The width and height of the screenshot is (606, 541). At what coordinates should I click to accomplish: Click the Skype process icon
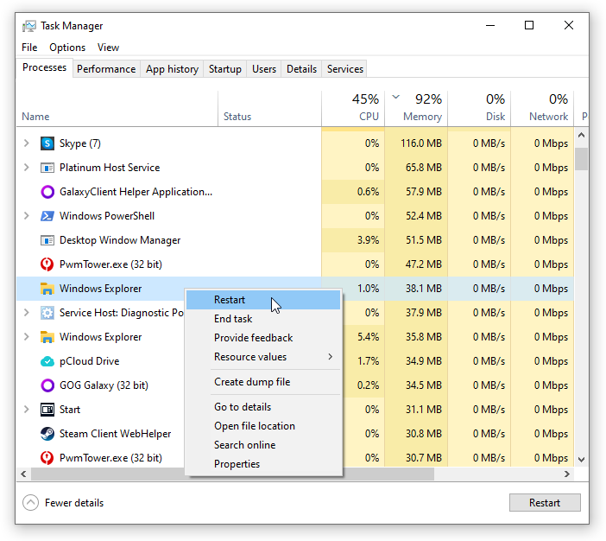tap(47, 143)
